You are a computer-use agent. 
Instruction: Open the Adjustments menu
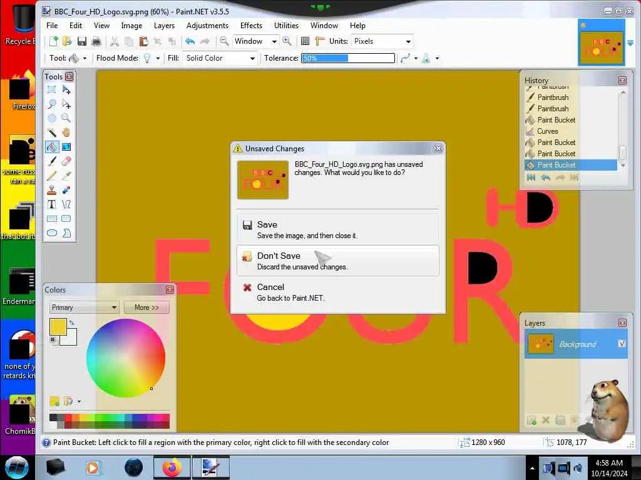(x=207, y=25)
